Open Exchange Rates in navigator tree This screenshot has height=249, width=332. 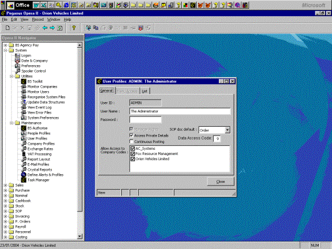click(x=40, y=149)
